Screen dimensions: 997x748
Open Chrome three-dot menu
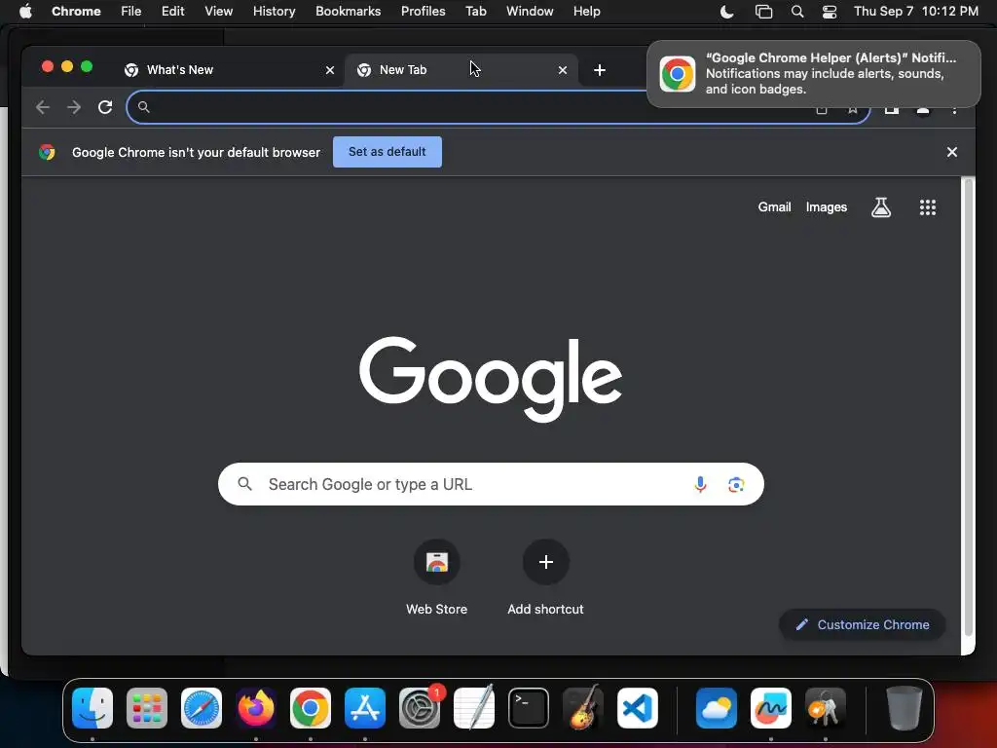pyautogui.click(x=954, y=108)
